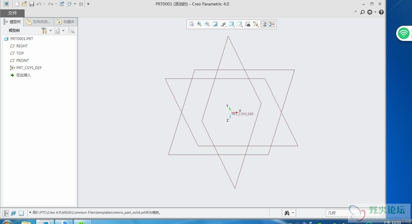
Task: Toggle the Creo browser display
Action: click(x=13, y=213)
